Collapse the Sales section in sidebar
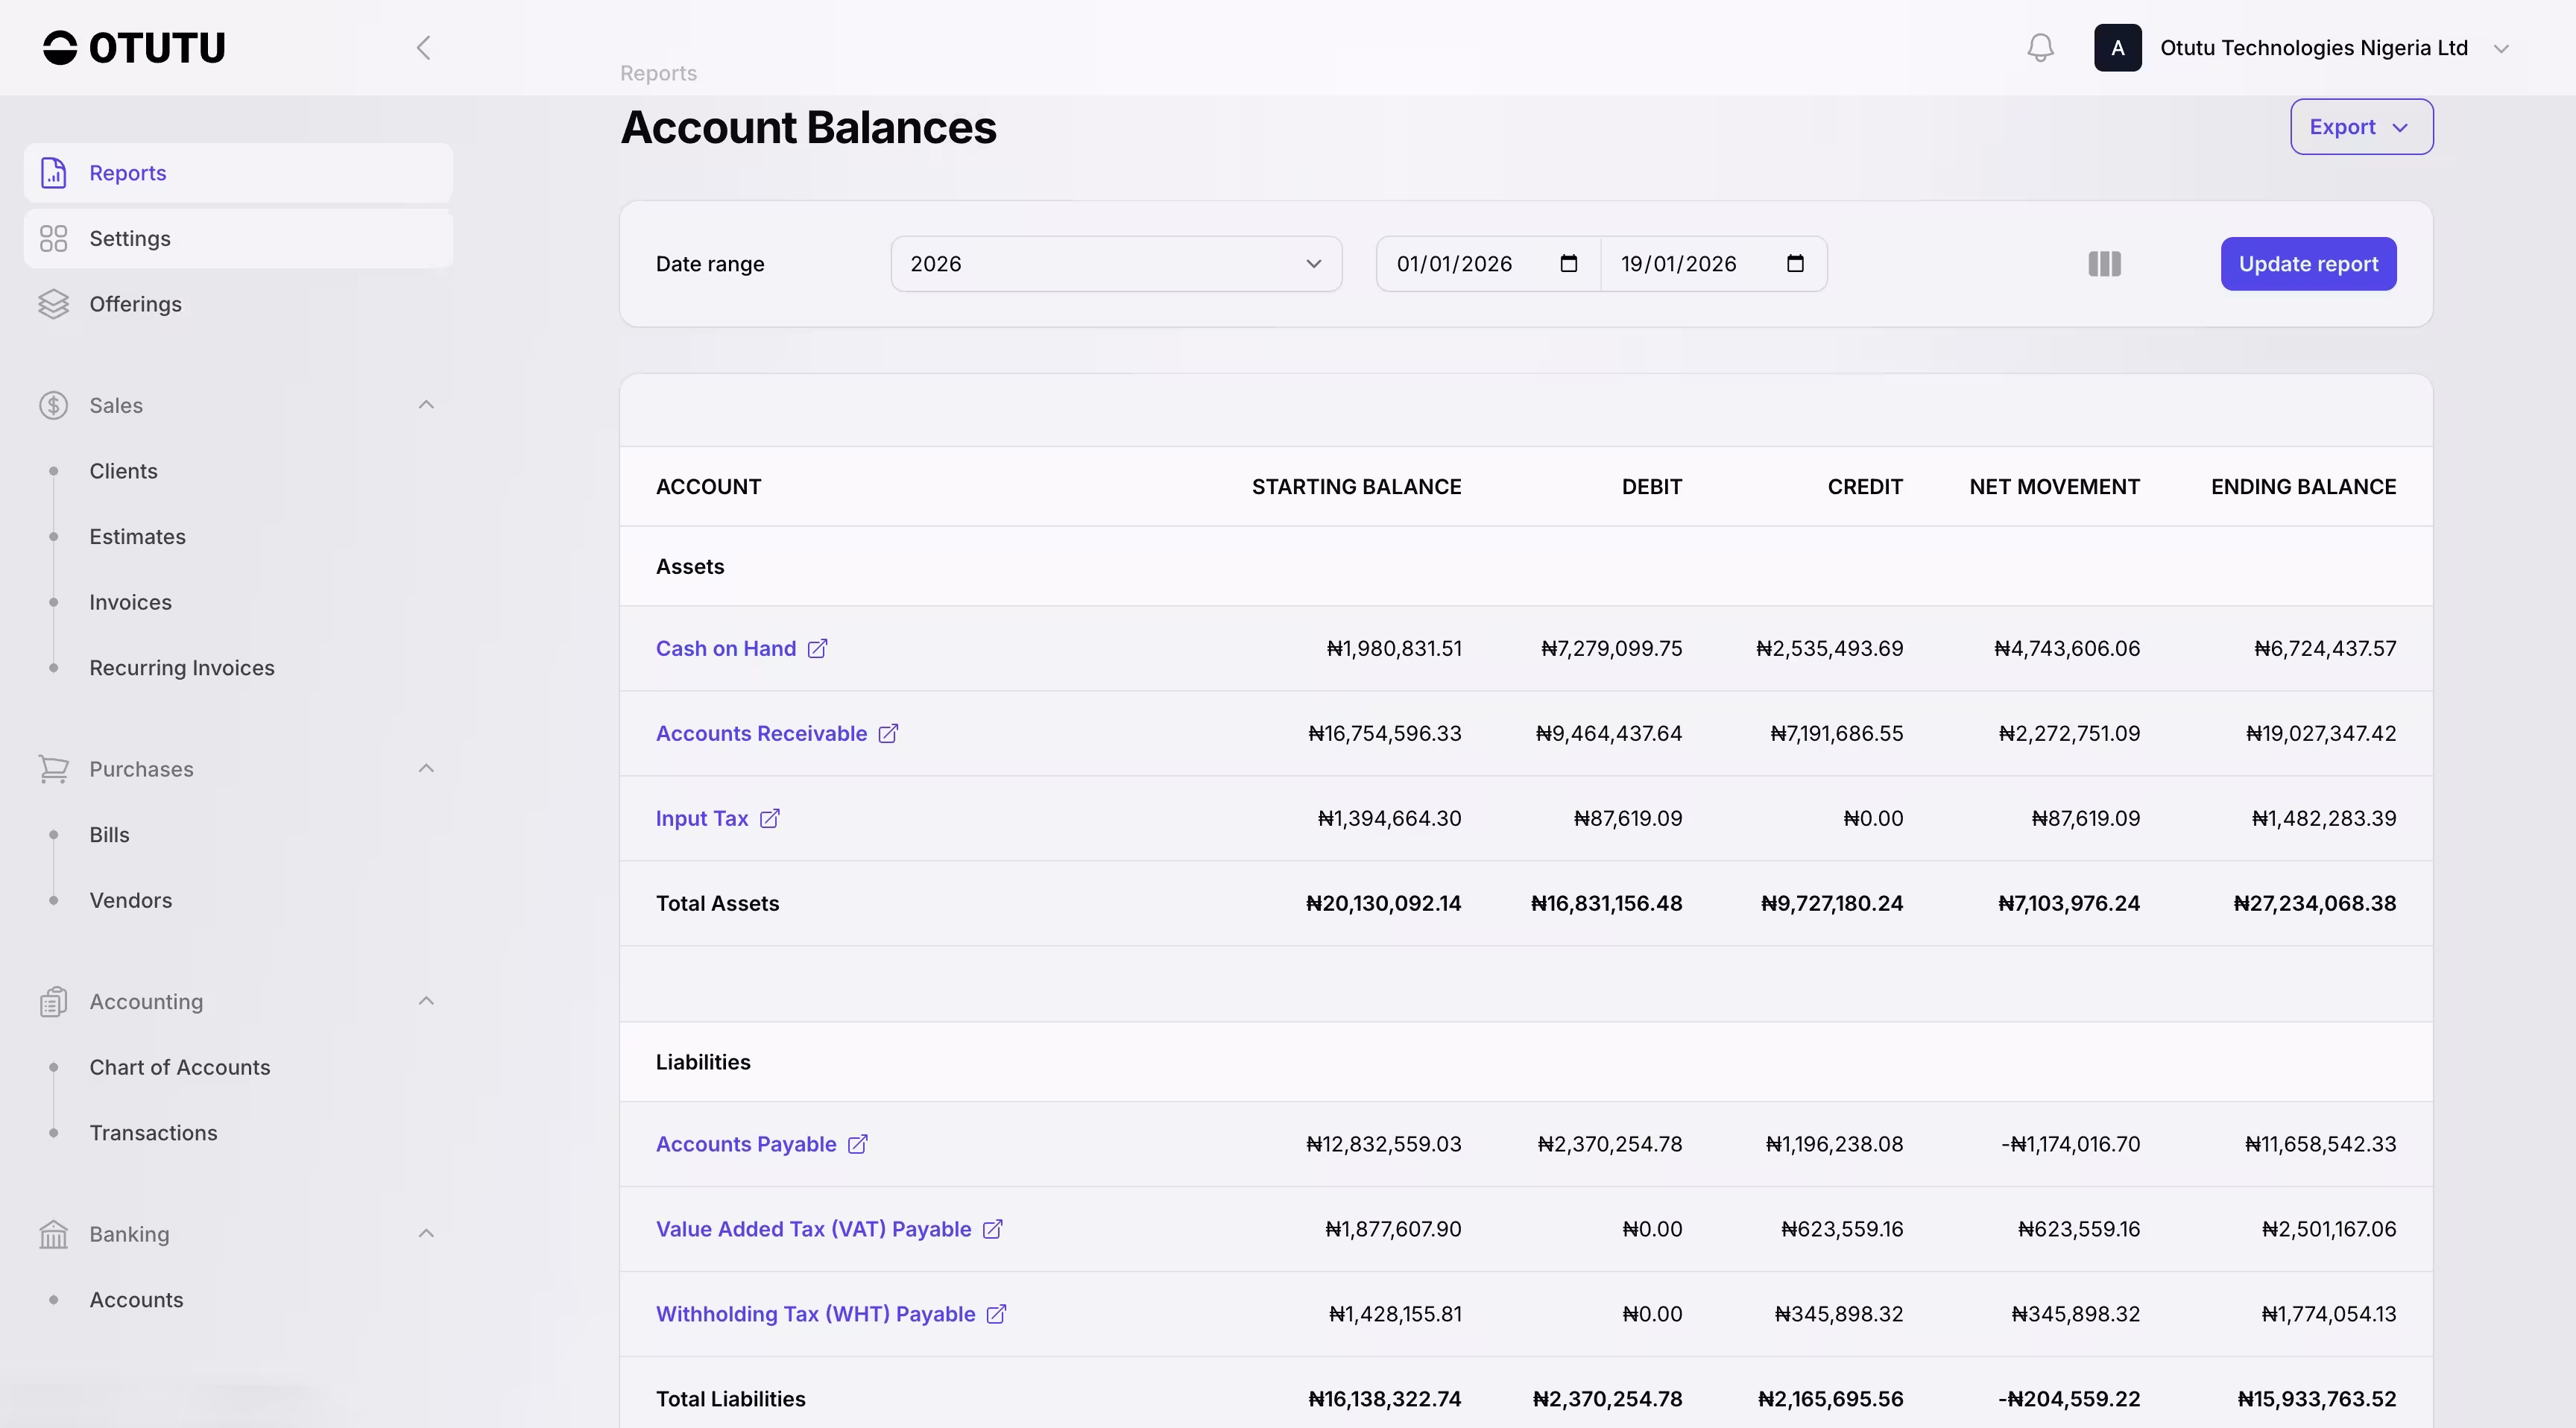The image size is (2576, 1428). pos(426,405)
